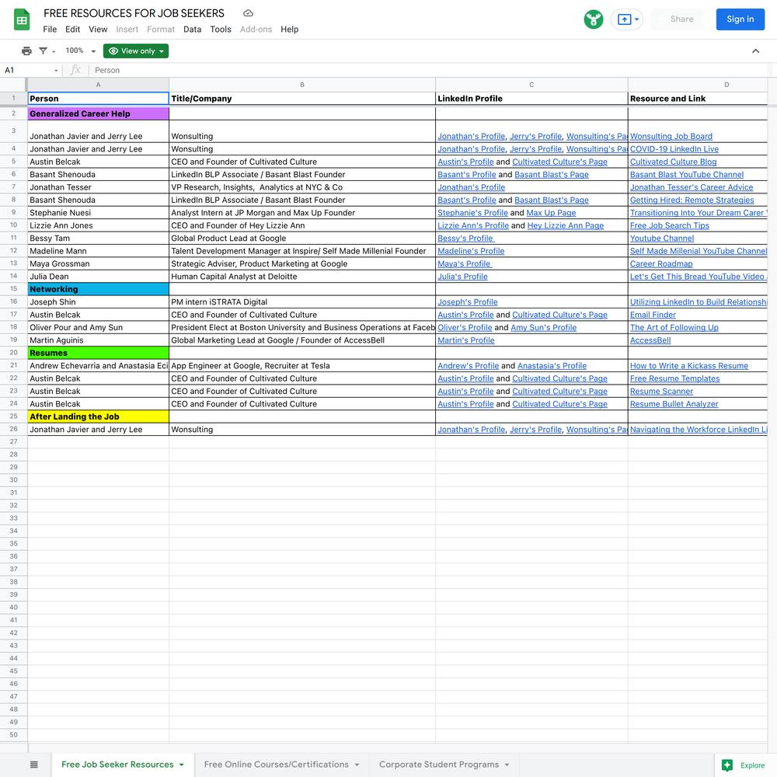Image resolution: width=777 pixels, height=777 pixels.
Task: Open the green anonymous user avatar
Action: point(593,19)
